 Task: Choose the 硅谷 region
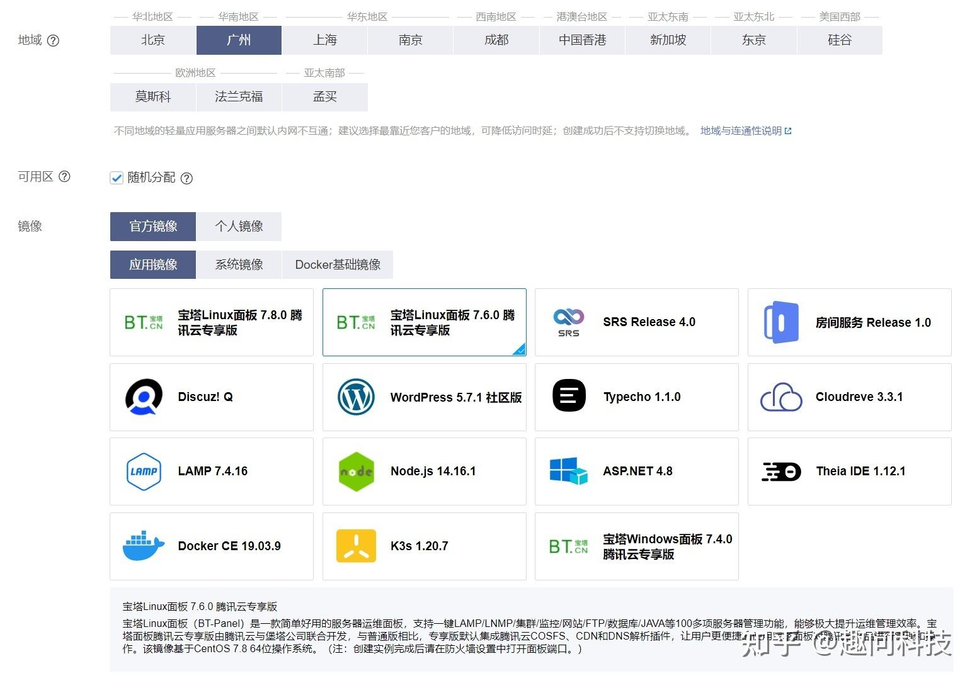tap(840, 40)
